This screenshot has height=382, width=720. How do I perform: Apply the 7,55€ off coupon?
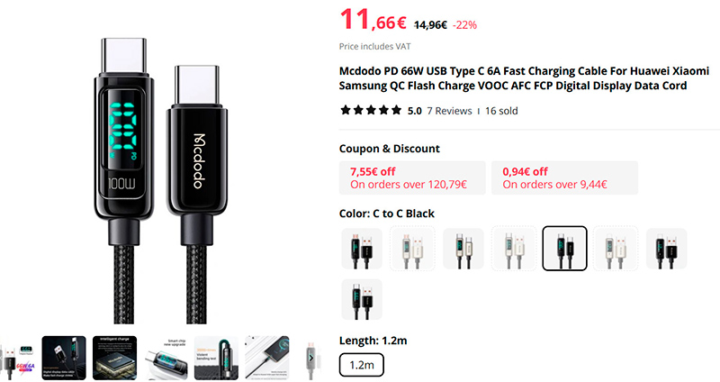pos(411,177)
